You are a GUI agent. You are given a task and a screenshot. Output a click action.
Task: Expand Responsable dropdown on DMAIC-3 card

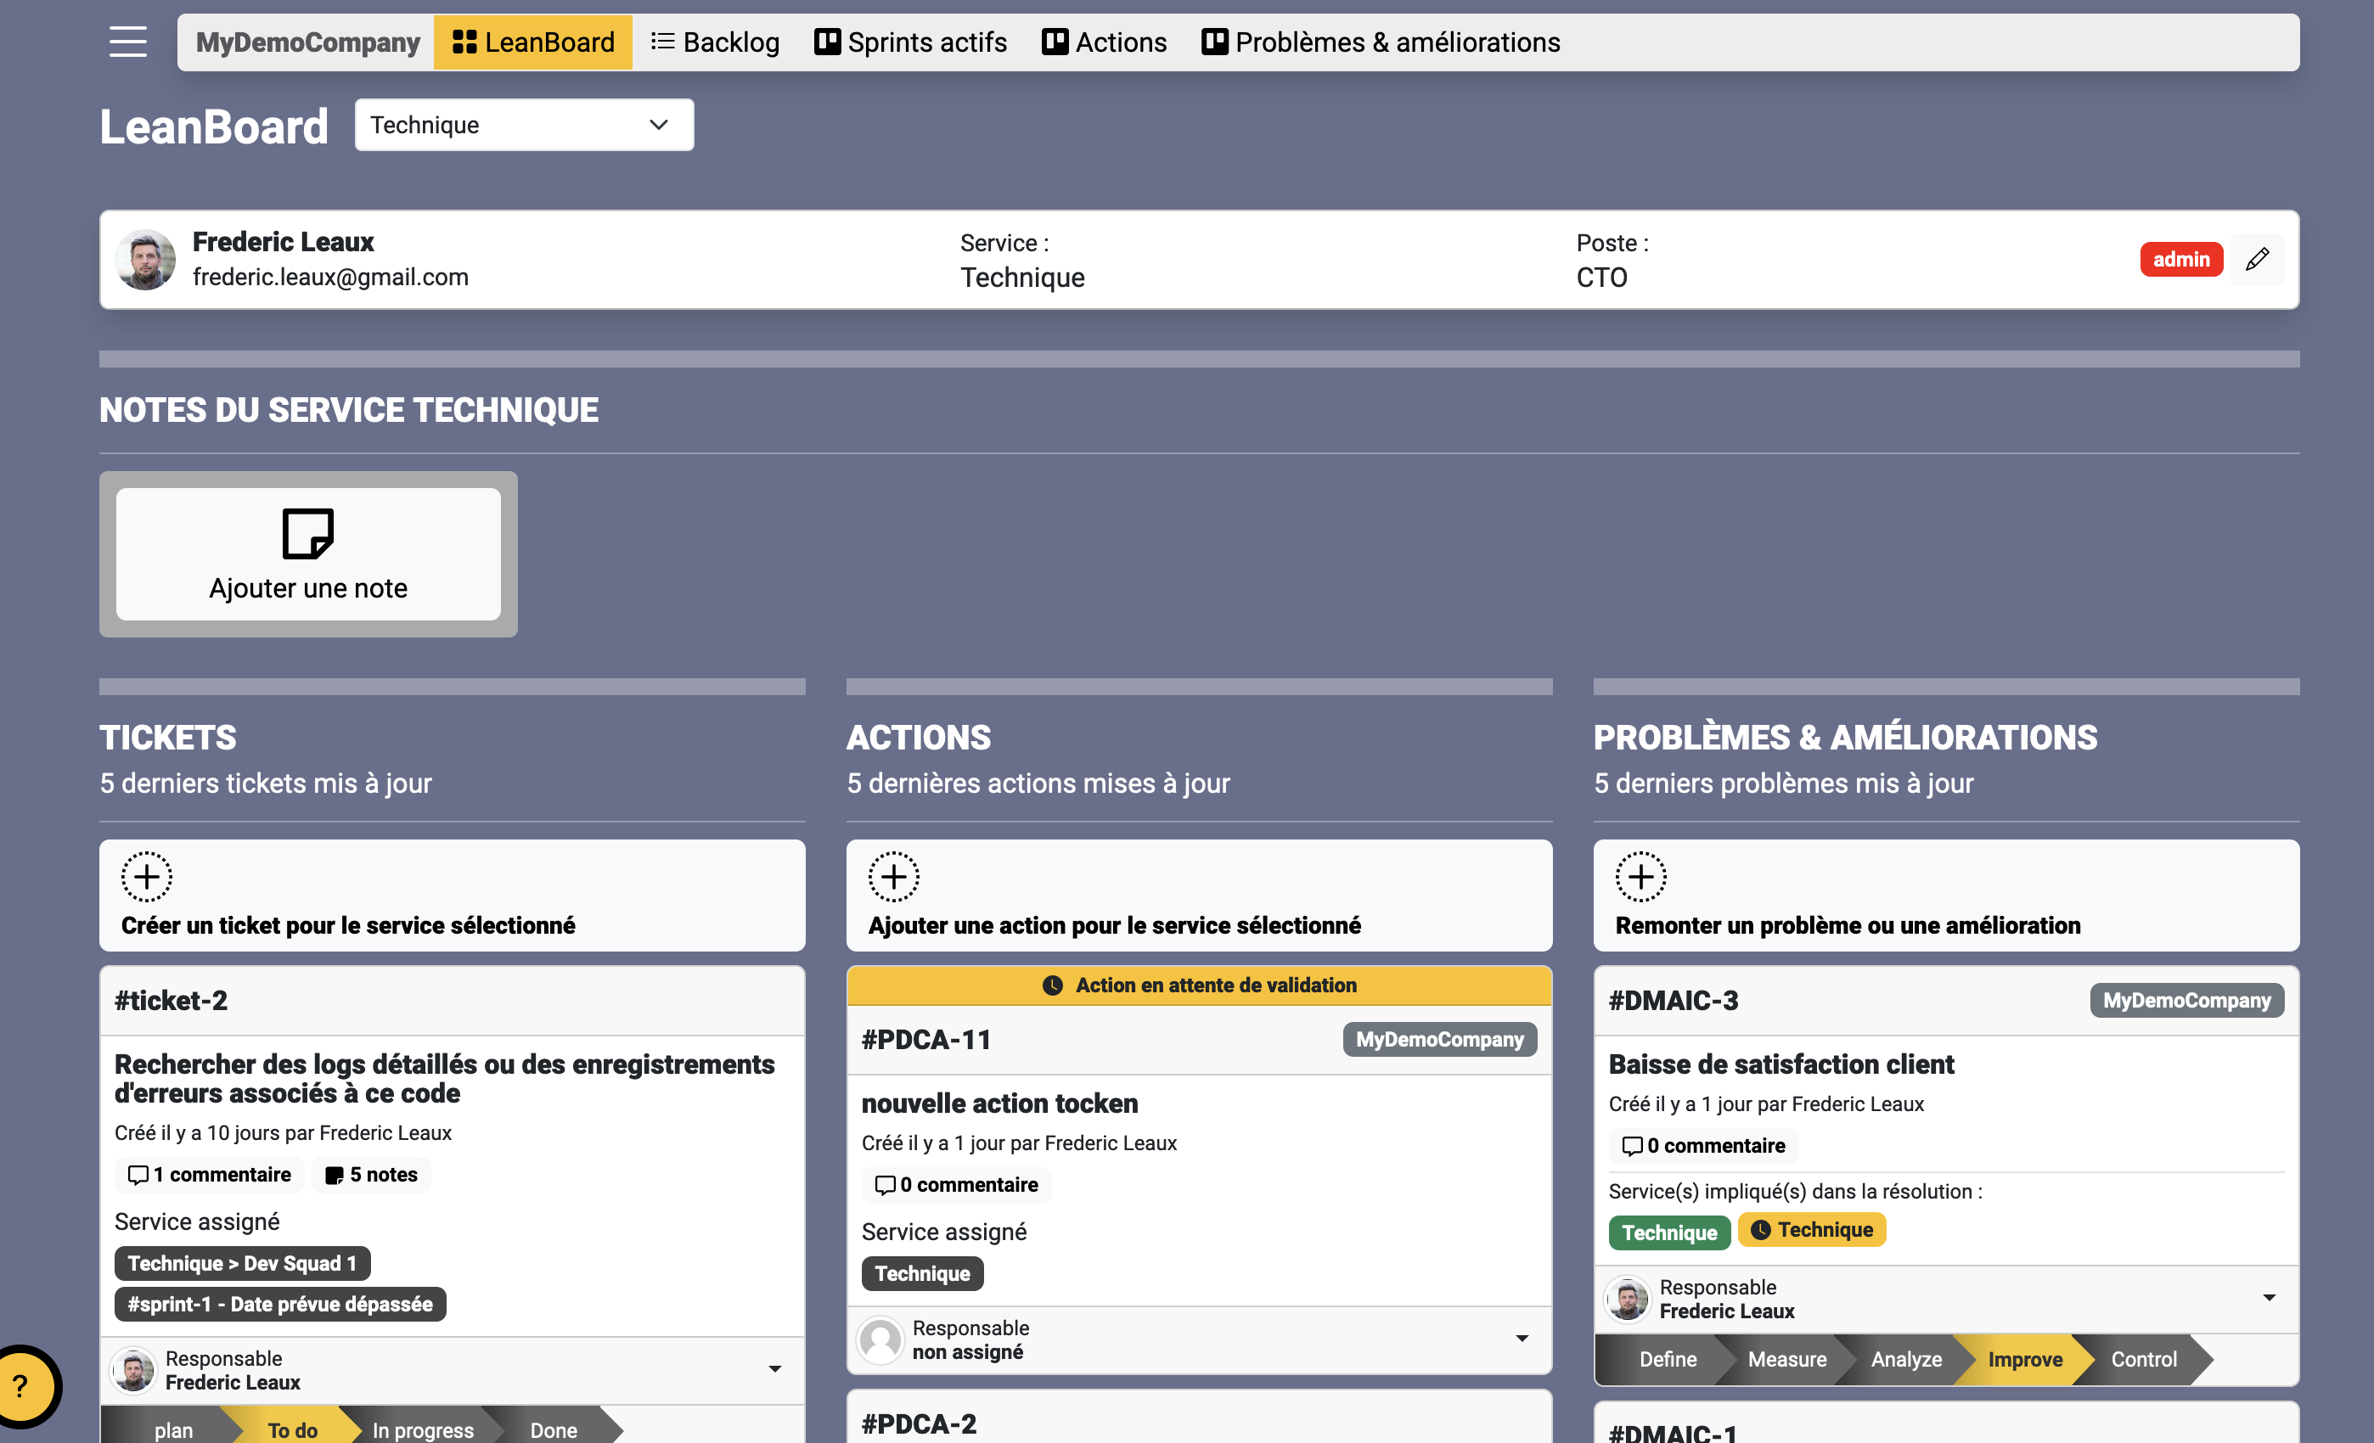click(2268, 1299)
